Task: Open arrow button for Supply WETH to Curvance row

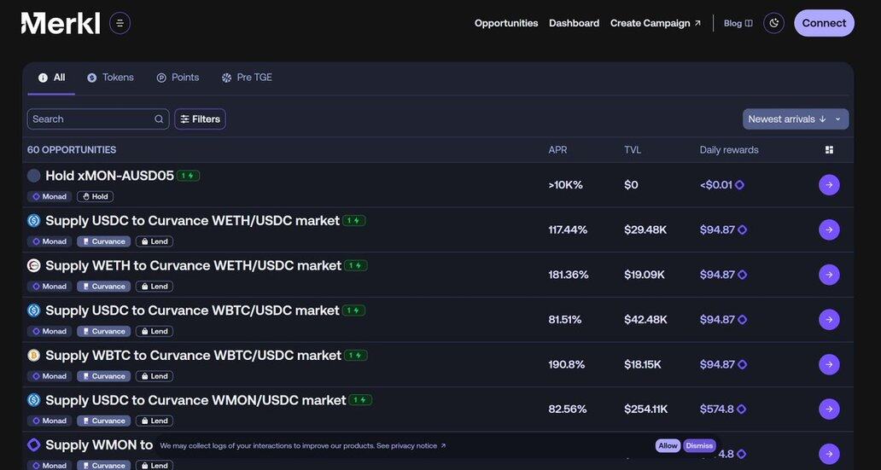Action: click(829, 275)
